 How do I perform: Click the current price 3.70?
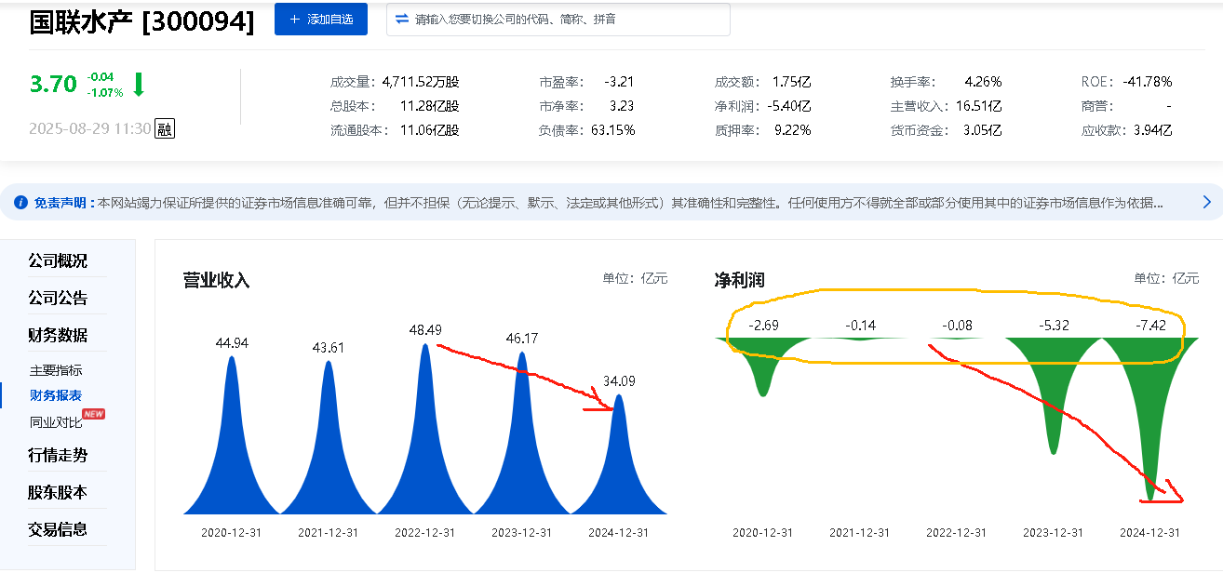click(x=53, y=84)
